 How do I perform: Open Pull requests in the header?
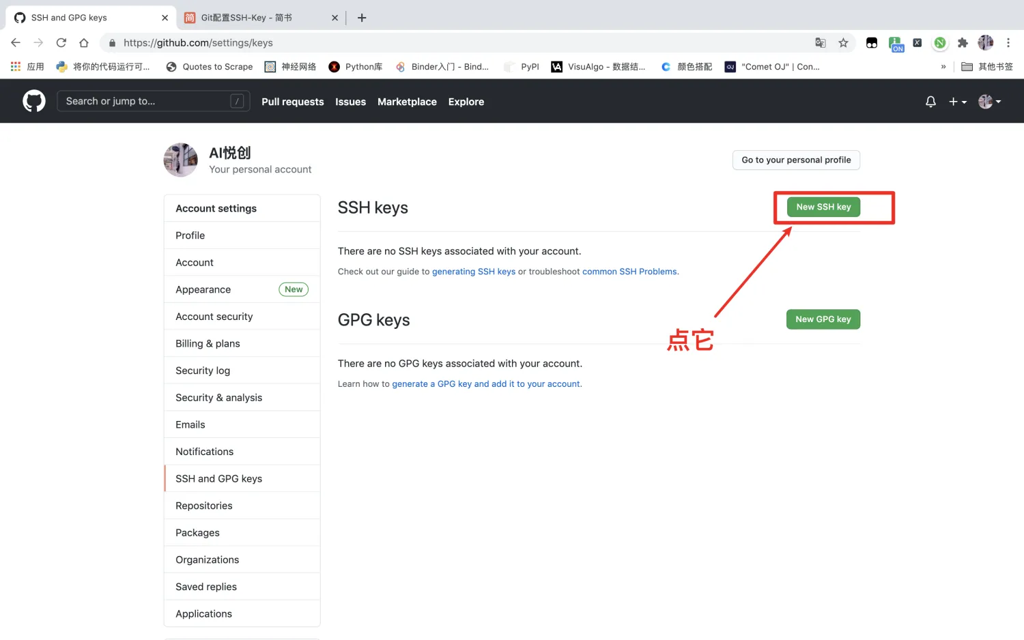pos(293,102)
